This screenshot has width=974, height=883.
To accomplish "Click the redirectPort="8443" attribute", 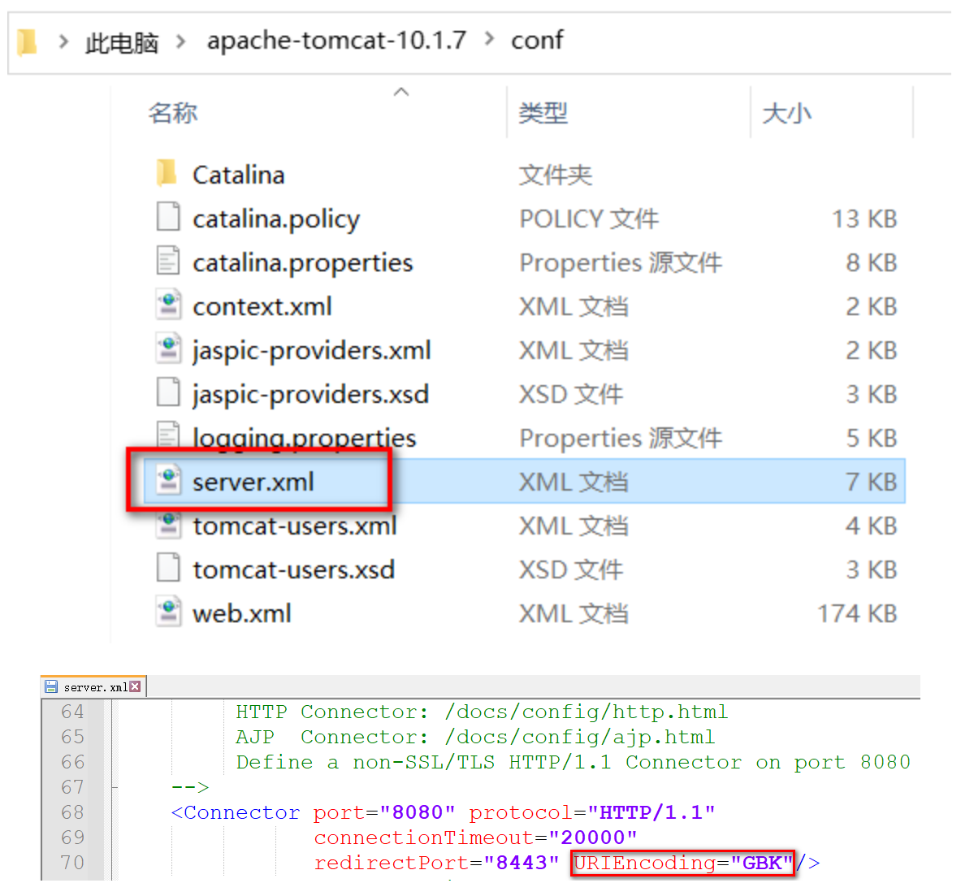I will (x=437, y=864).
